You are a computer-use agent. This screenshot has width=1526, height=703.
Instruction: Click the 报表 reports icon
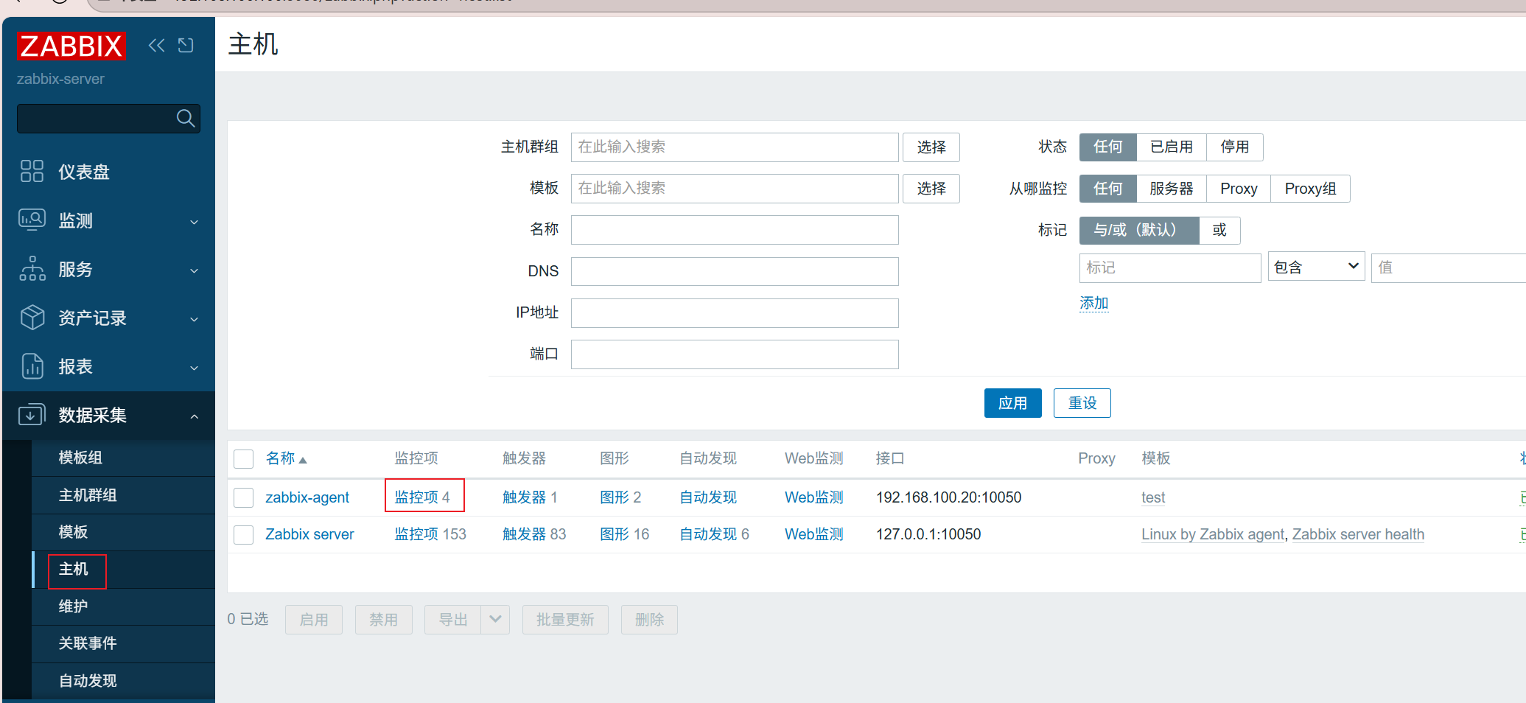[x=32, y=366]
